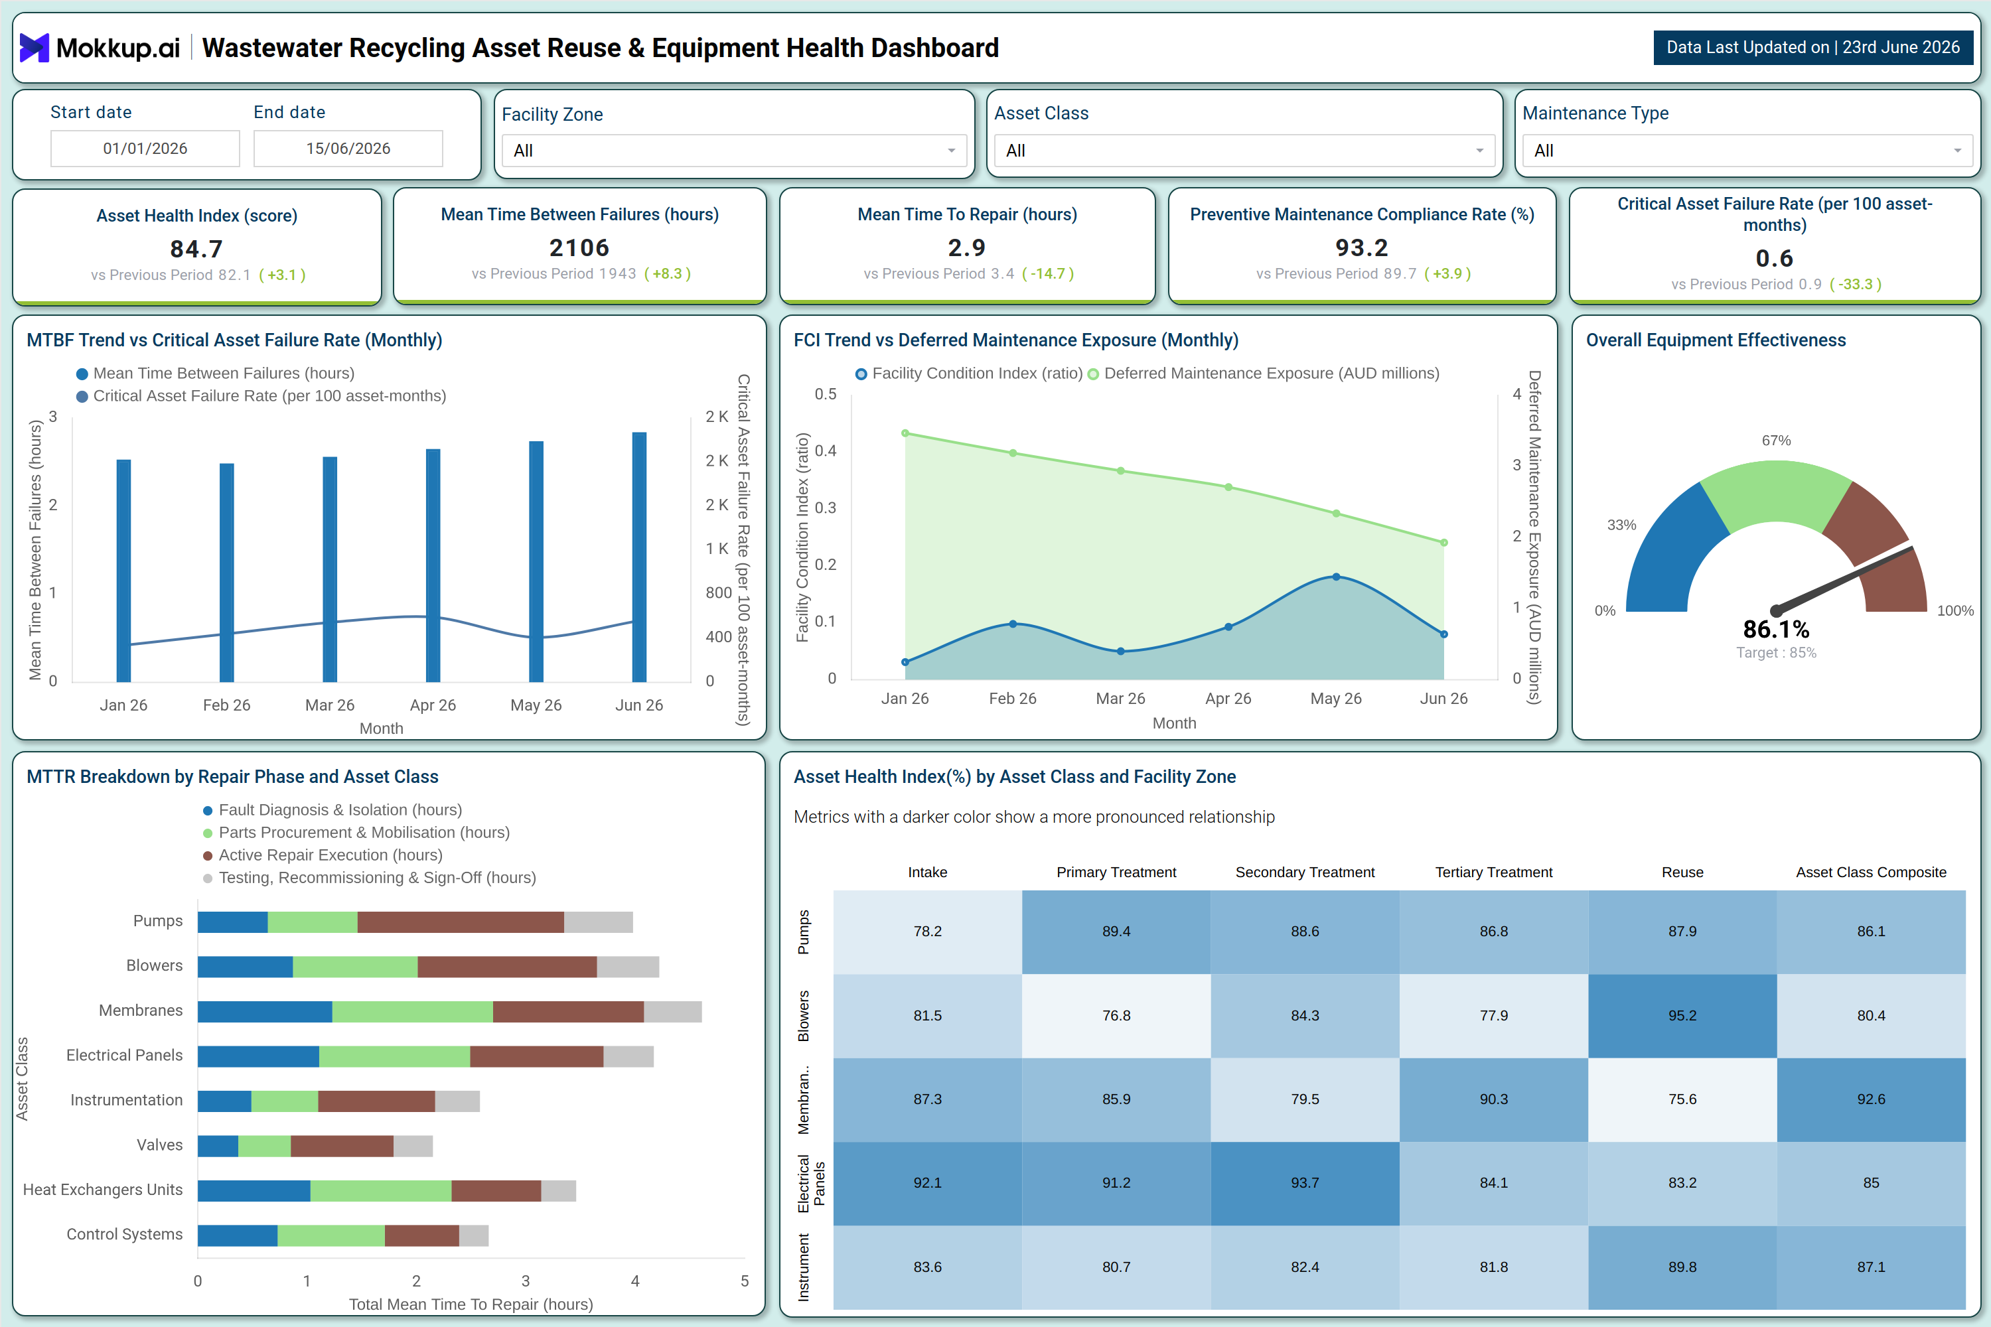Open the Asset Class dropdown

pyautogui.click(x=1244, y=151)
